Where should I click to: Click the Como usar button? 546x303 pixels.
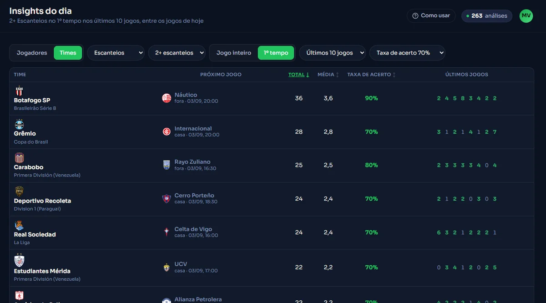(x=431, y=16)
